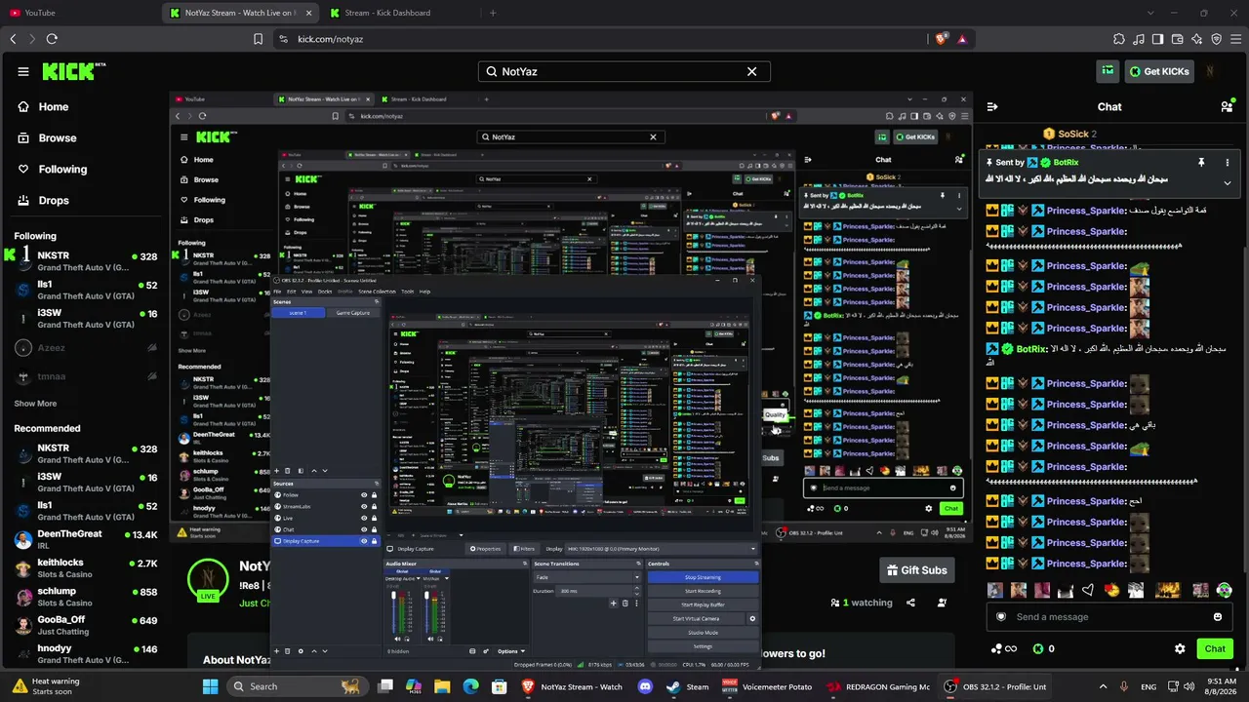Screen dimensions: 1249x702
Task: Clear the NotYaz search with the X icon
Action: click(x=752, y=71)
